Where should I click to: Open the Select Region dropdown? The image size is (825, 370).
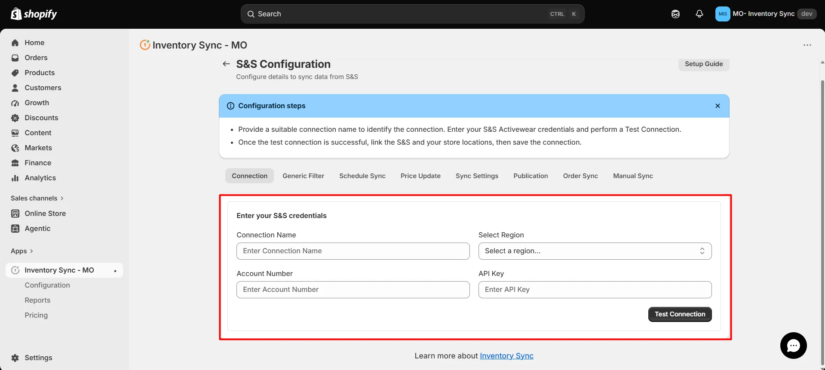(x=595, y=251)
